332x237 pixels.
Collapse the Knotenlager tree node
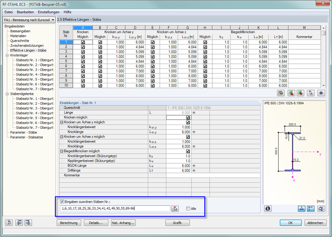[x=7, y=55]
